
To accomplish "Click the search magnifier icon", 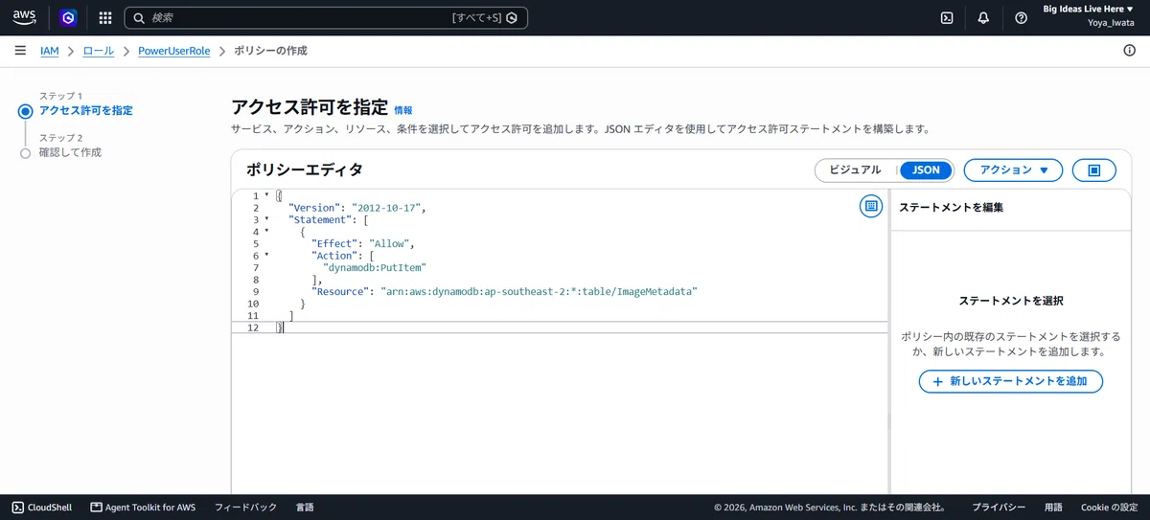I will coord(139,17).
